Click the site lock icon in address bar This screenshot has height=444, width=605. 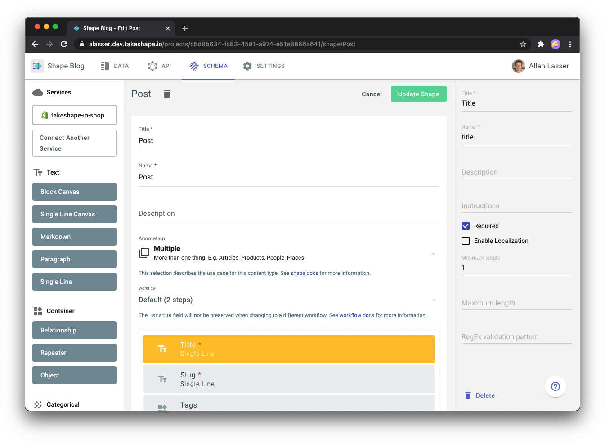(x=81, y=44)
